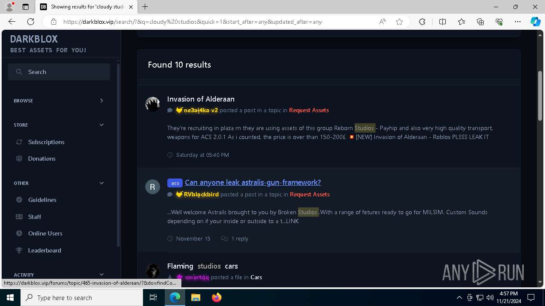Click the Subscriptions icon in the sidebar
The image size is (545, 306).
(19, 142)
